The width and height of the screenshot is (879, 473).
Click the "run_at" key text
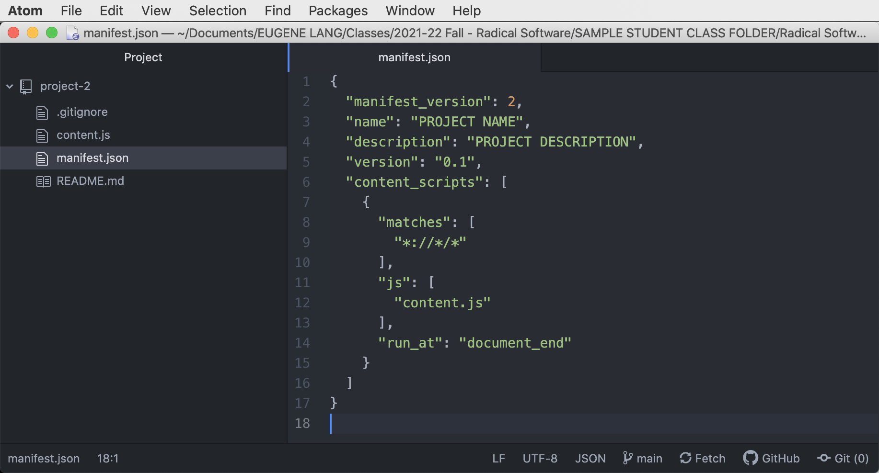(410, 343)
